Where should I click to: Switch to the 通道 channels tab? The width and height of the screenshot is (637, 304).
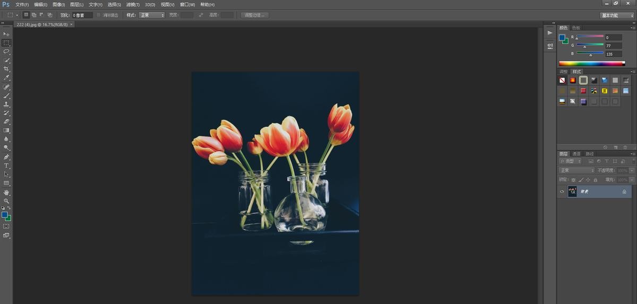coord(576,154)
